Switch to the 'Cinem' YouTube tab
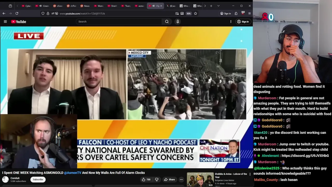The height and width of the screenshot is (187, 332). pos(42,6)
